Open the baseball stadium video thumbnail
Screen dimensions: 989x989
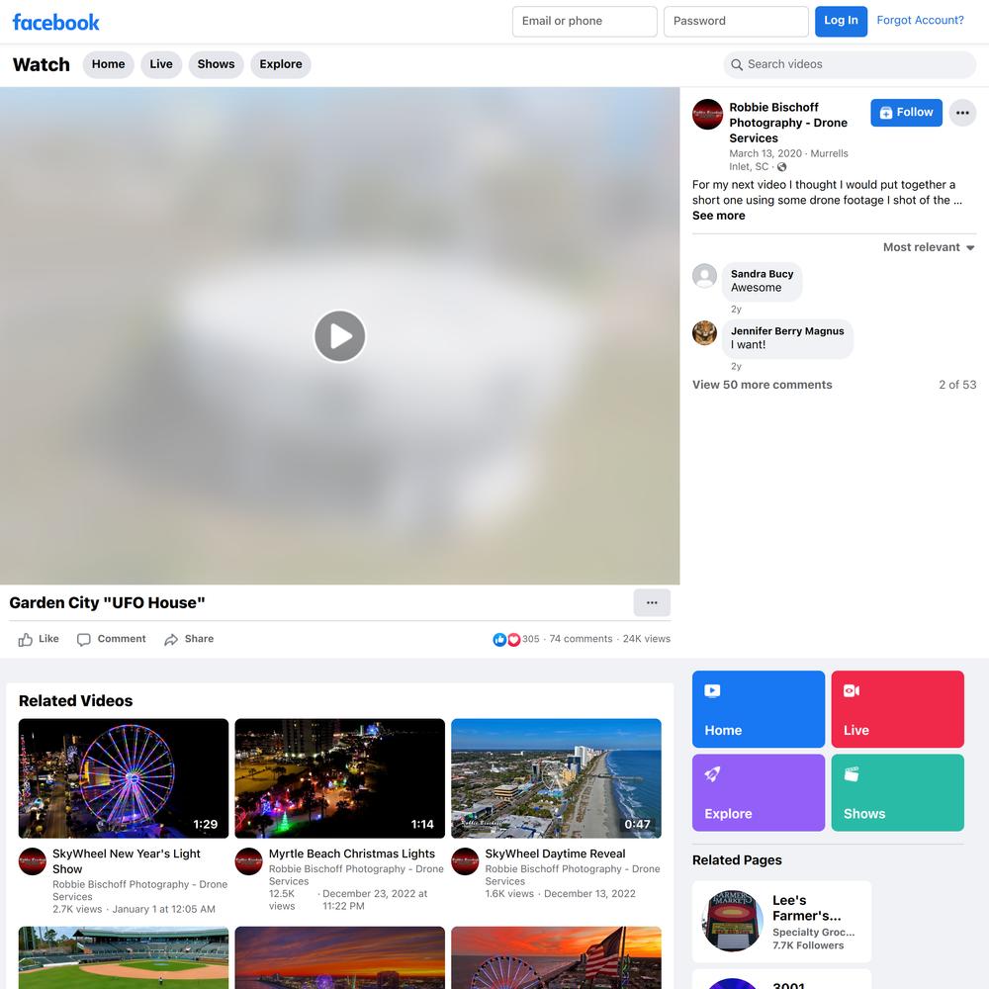point(124,957)
